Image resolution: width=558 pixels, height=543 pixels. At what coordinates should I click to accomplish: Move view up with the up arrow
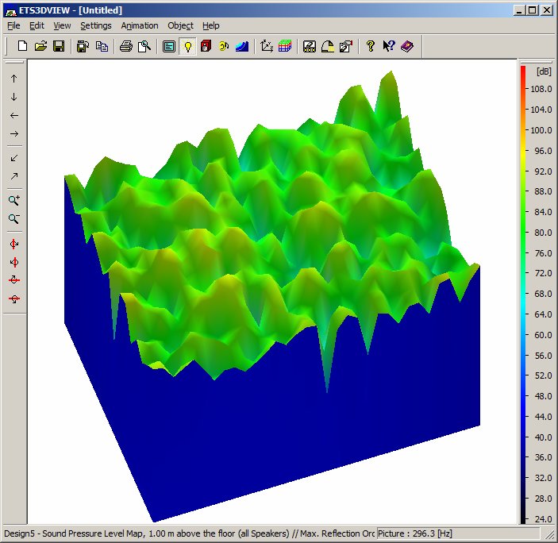point(14,79)
